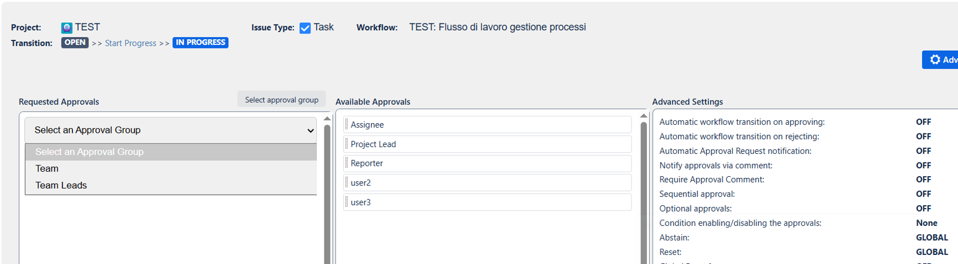Click the drag handle beside Assignee
This screenshot has width=958, height=264.
(x=347, y=124)
